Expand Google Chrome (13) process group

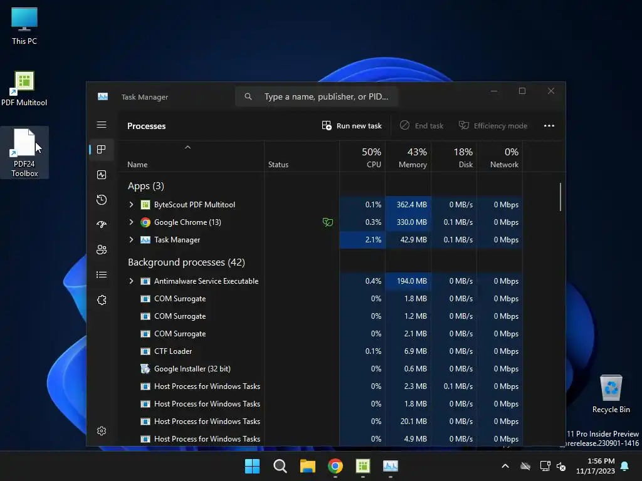tap(131, 222)
